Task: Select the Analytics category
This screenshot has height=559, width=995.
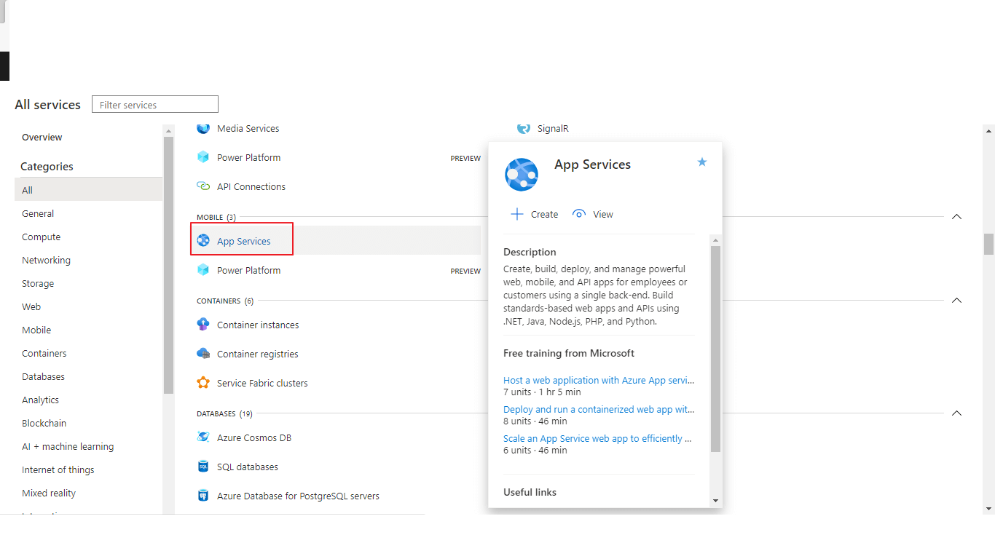Action: click(40, 400)
